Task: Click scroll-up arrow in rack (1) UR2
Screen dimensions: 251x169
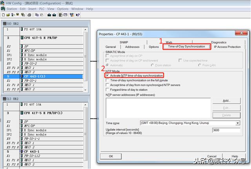Action: [85, 105]
